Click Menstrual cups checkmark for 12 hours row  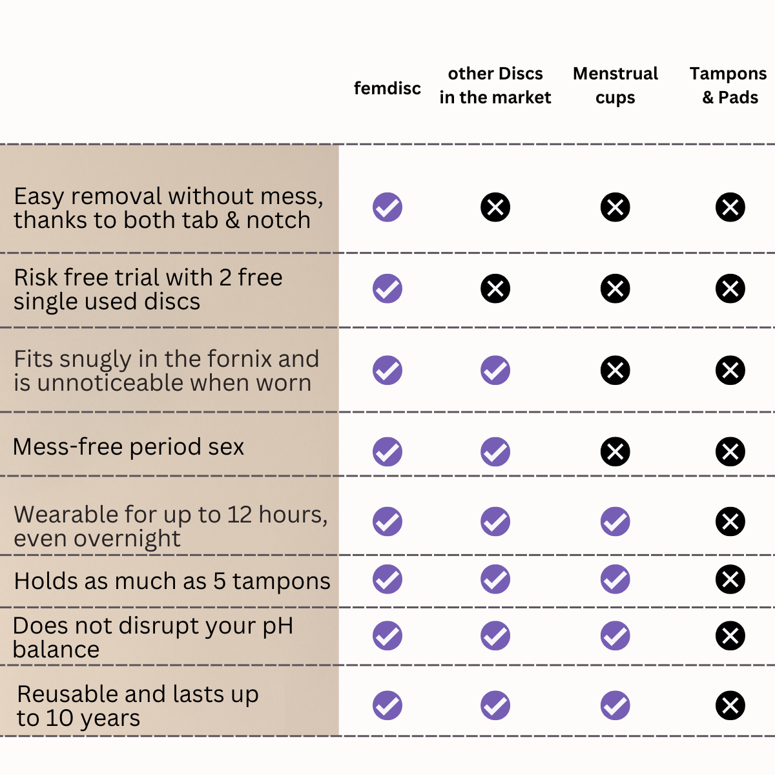pyautogui.click(x=615, y=521)
